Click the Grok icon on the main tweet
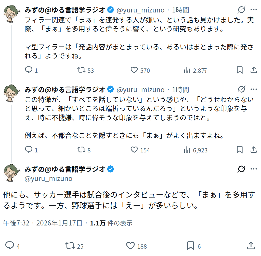The height and width of the screenshot is (256, 261). (x=241, y=169)
